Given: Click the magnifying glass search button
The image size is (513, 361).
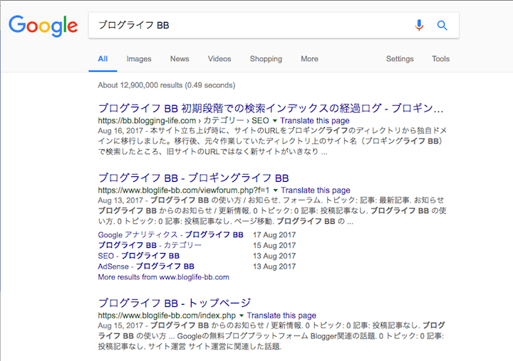Looking at the screenshot, I should point(442,25).
